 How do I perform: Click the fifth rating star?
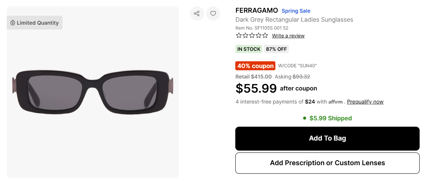[265, 36]
